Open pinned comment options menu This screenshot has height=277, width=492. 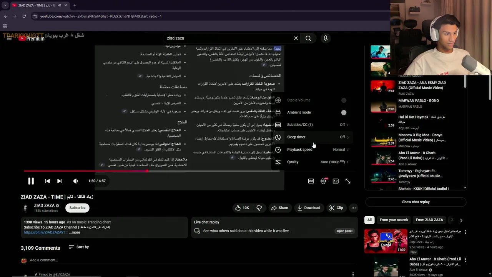coord(353,274)
